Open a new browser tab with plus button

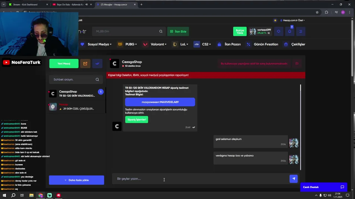pos(141,4)
